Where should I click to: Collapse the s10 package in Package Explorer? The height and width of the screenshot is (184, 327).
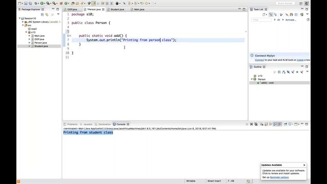tap(26, 32)
